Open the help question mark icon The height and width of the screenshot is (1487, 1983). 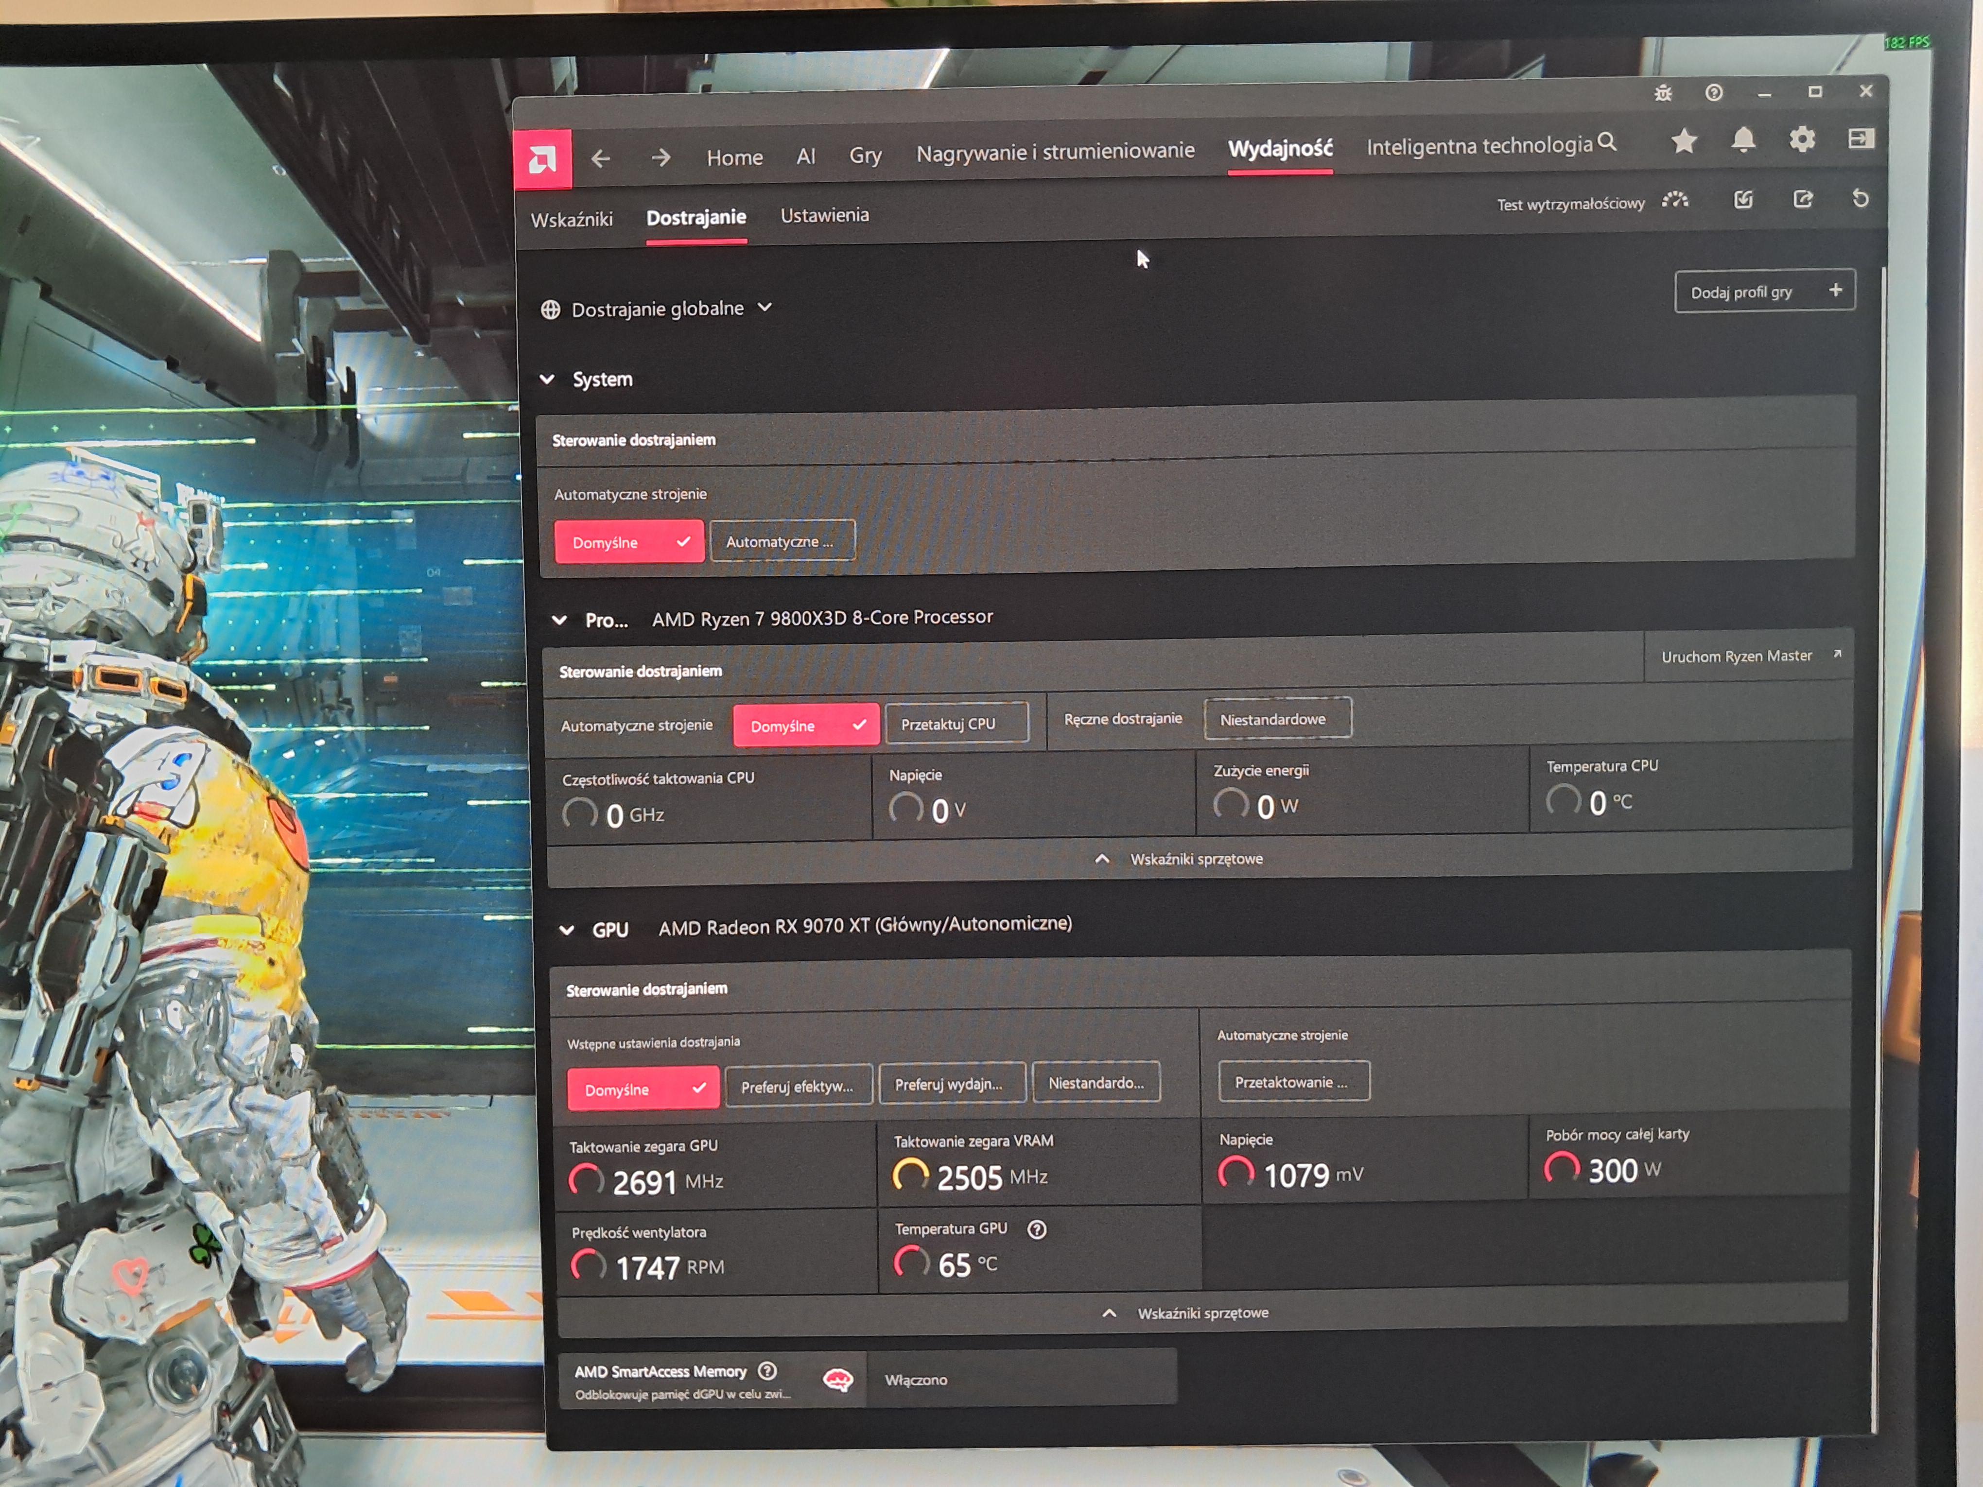point(1714,92)
